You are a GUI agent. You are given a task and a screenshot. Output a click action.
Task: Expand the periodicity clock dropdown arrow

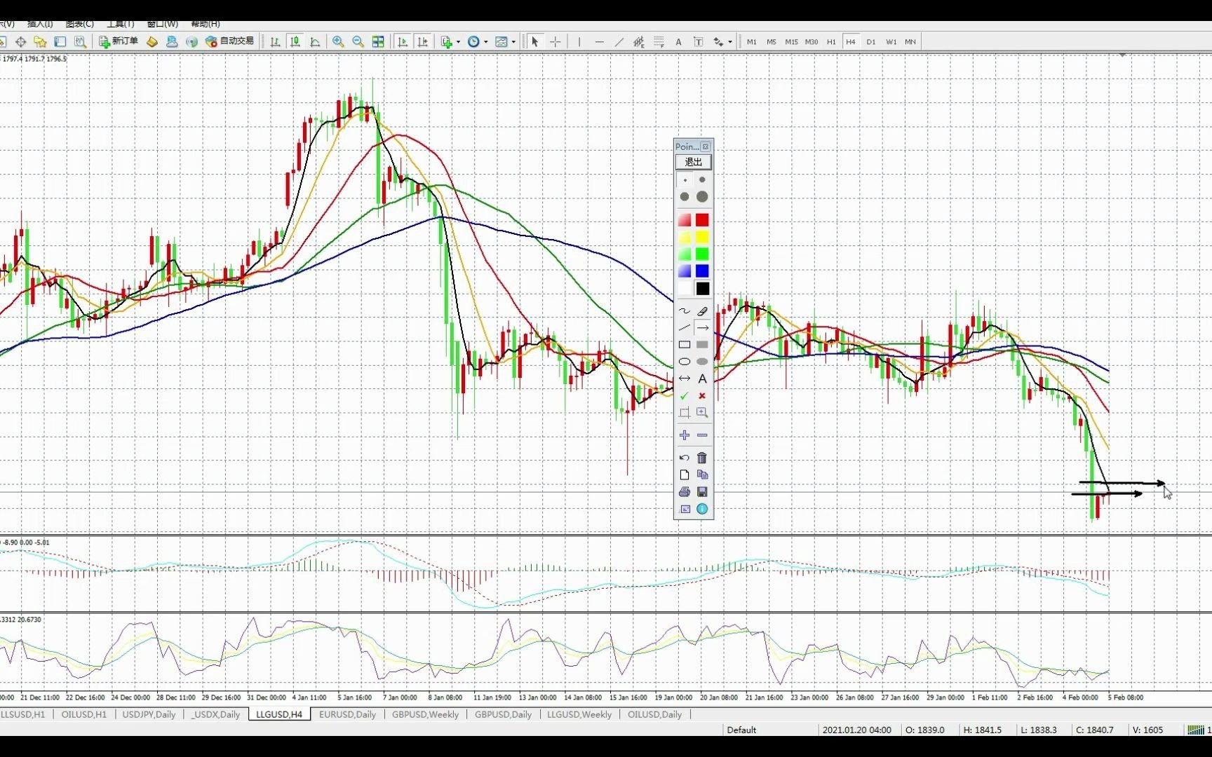click(485, 42)
